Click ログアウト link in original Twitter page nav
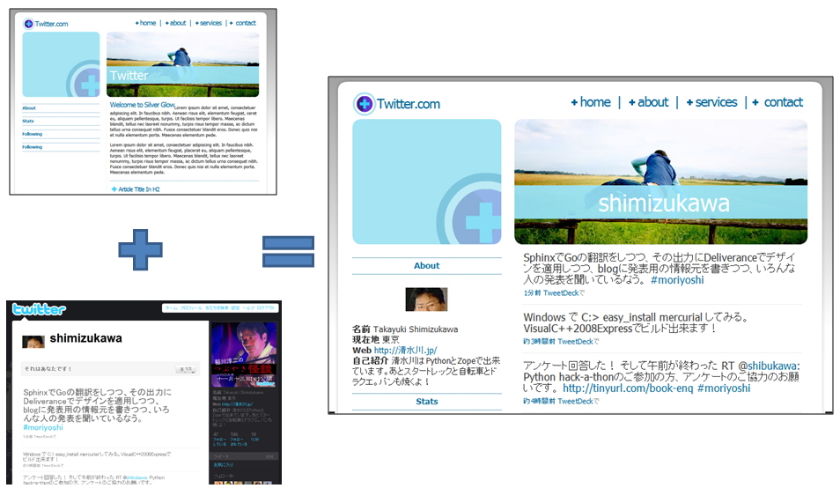The height and width of the screenshot is (503, 840). (x=266, y=307)
